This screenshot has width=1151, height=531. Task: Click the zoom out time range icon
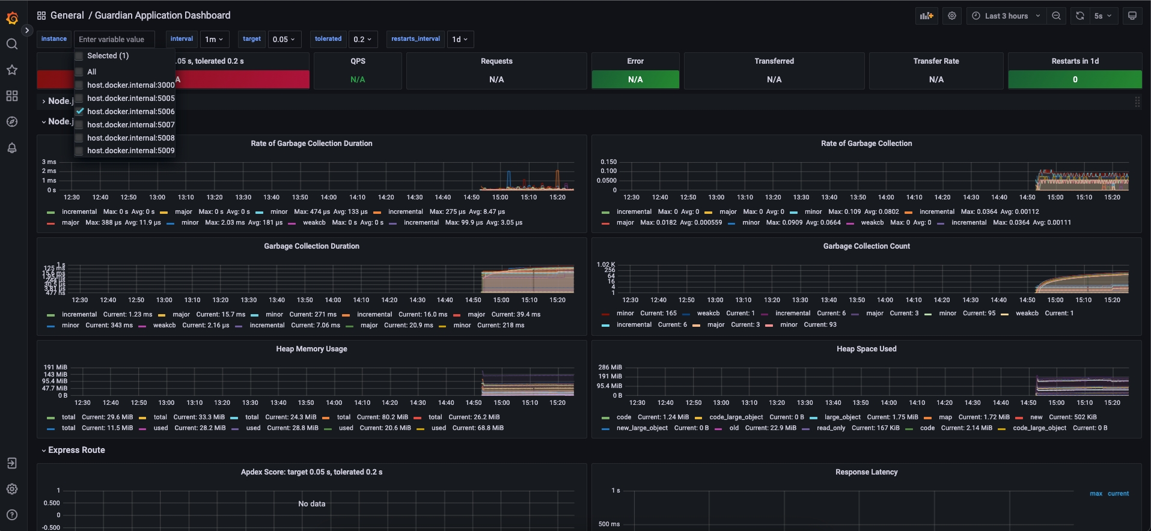point(1056,16)
